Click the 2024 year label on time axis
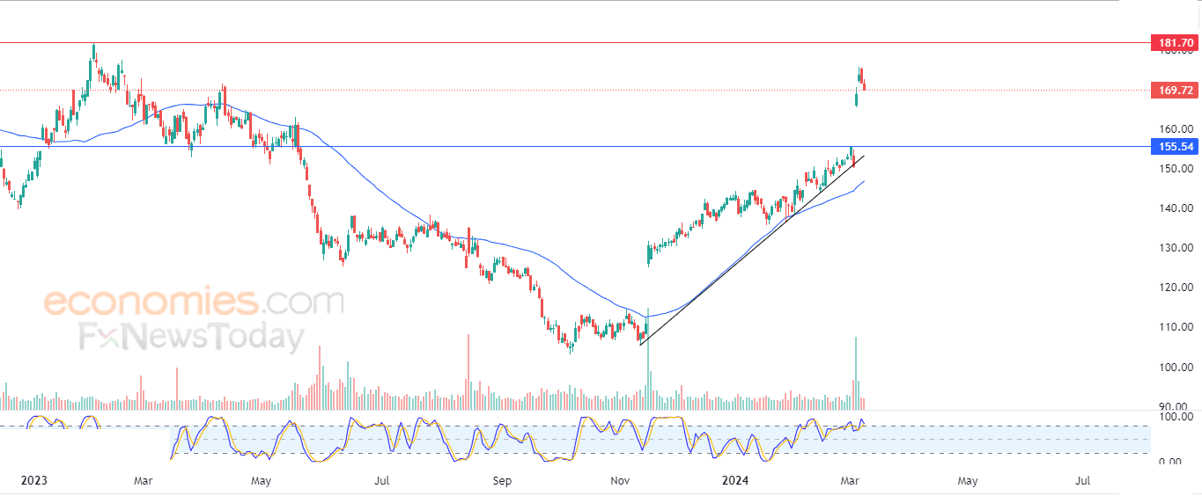Screen dimensions: 1202x496 pyautogui.click(x=735, y=481)
